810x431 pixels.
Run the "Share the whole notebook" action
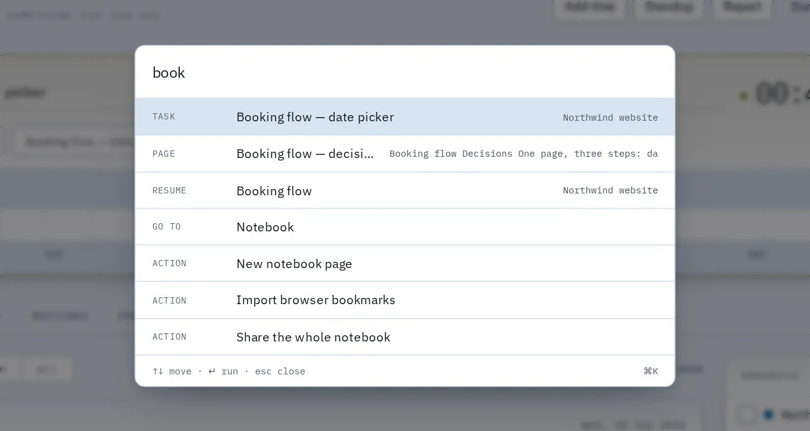click(404, 336)
